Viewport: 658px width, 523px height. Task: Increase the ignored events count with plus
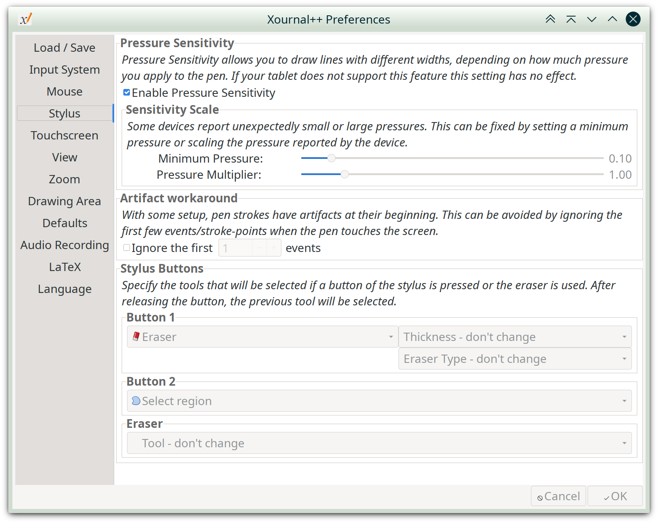pyautogui.click(x=274, y=248)
